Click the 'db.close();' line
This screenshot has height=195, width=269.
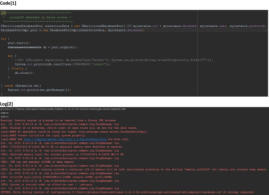pyautogui.click(x=24, y=73)
